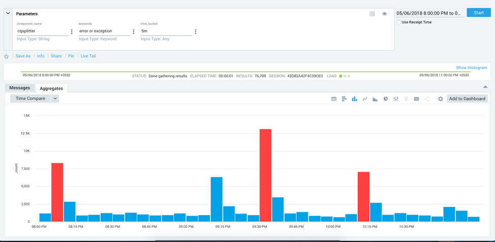
Task: Click 09:00 PM axis label
Action: pos(186,227)
